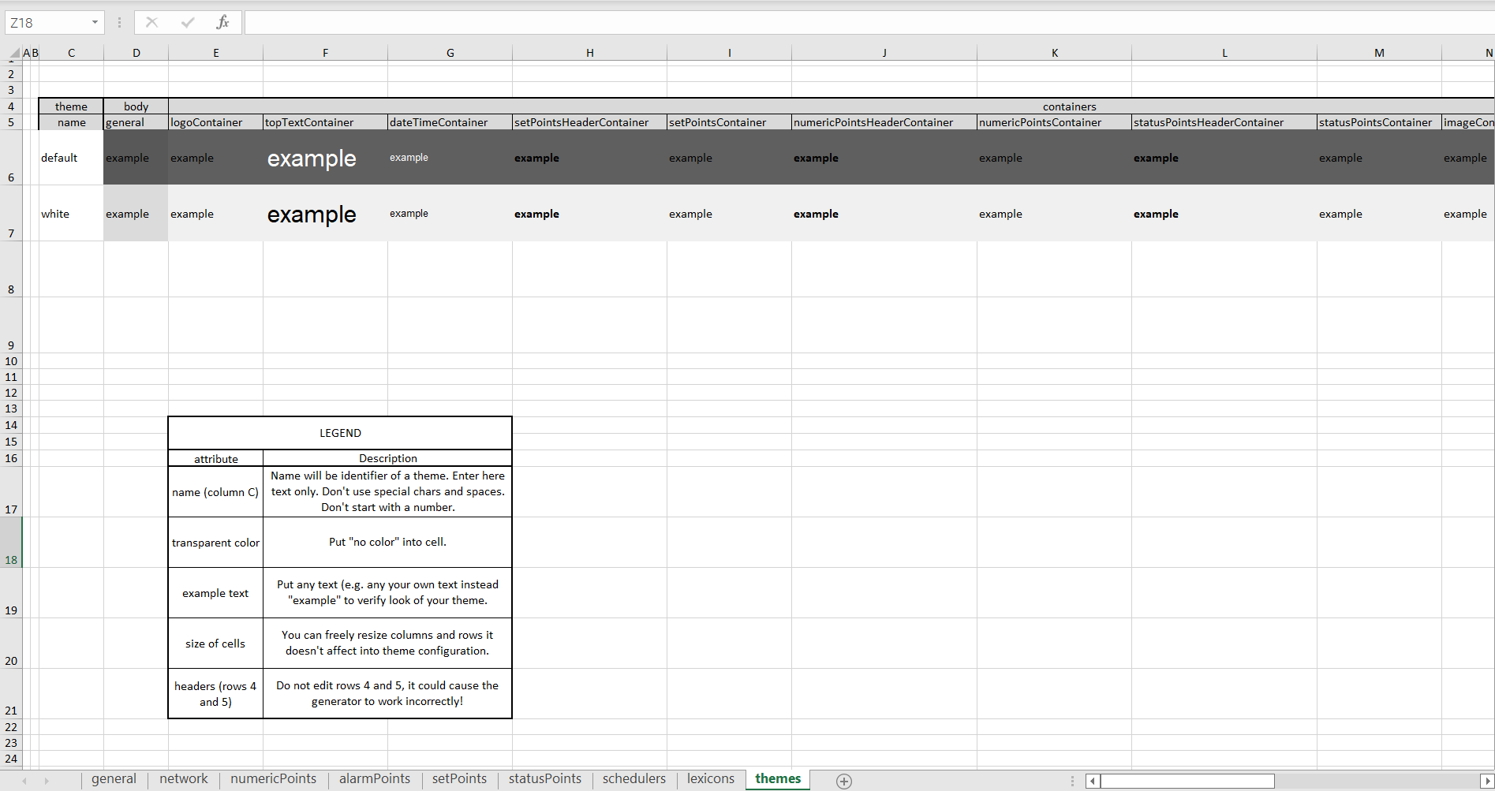This screenshot has height=791, width=1495.
Task: Select the cell containing the default theme name
Action: point(70,157)
